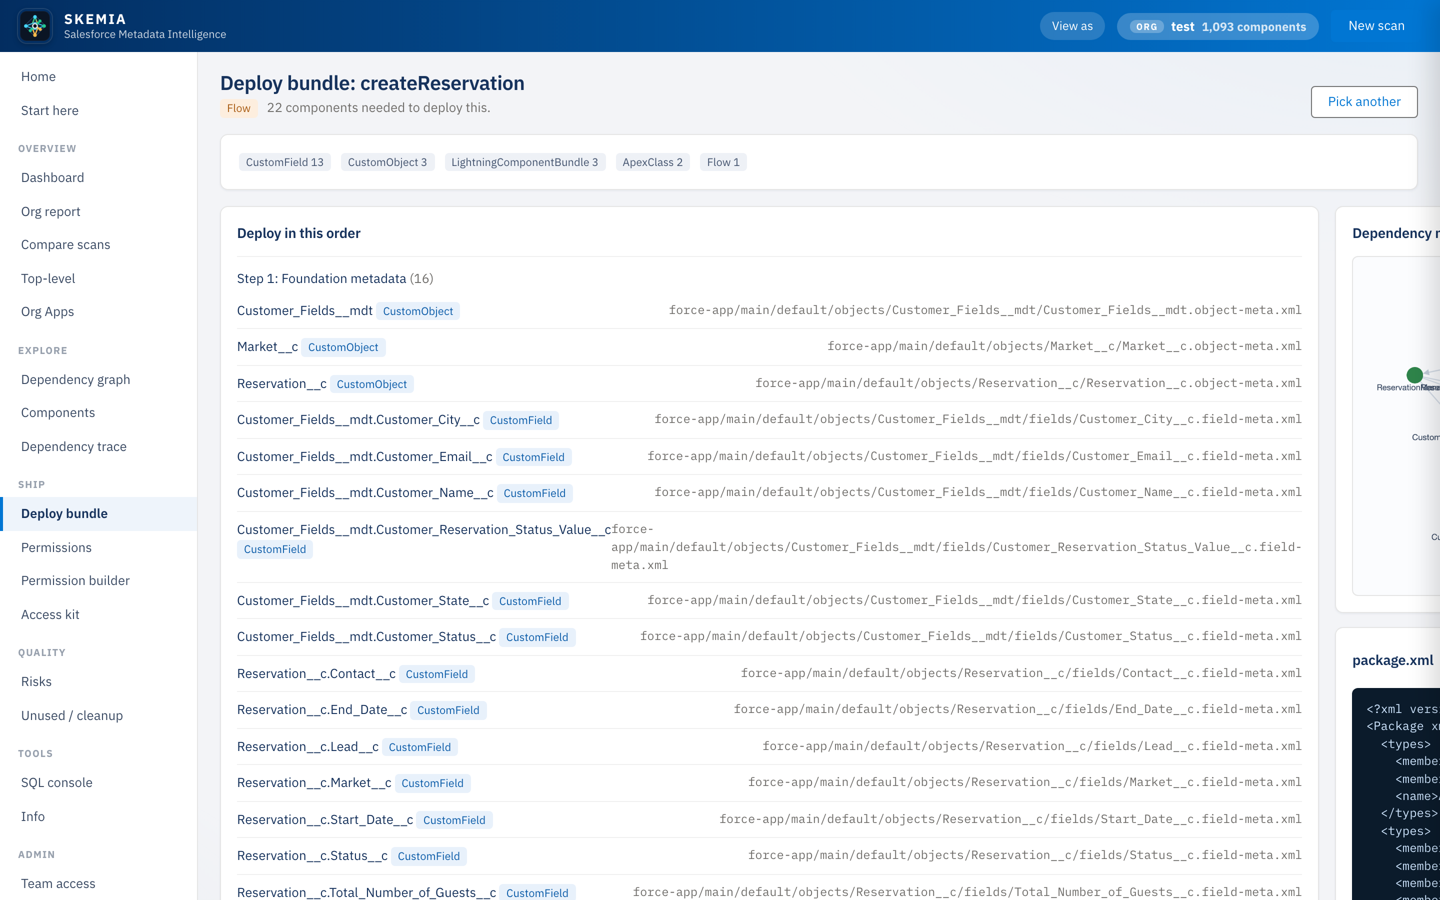The width and height of the screenshot is (1440, 900).
Task: Open the Dashboard sidebar item
Action: [99, 177]
